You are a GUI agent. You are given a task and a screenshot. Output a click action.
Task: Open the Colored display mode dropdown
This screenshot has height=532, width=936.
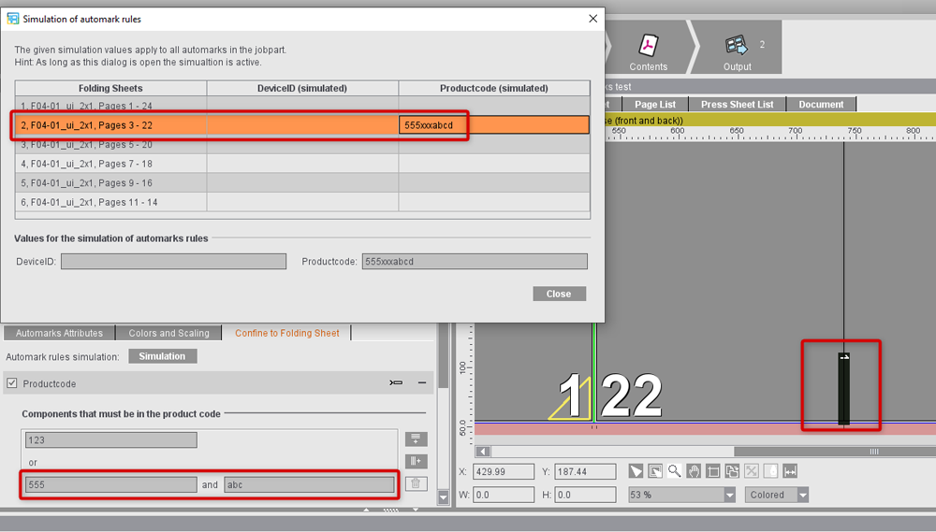click(x=802, y=495)
